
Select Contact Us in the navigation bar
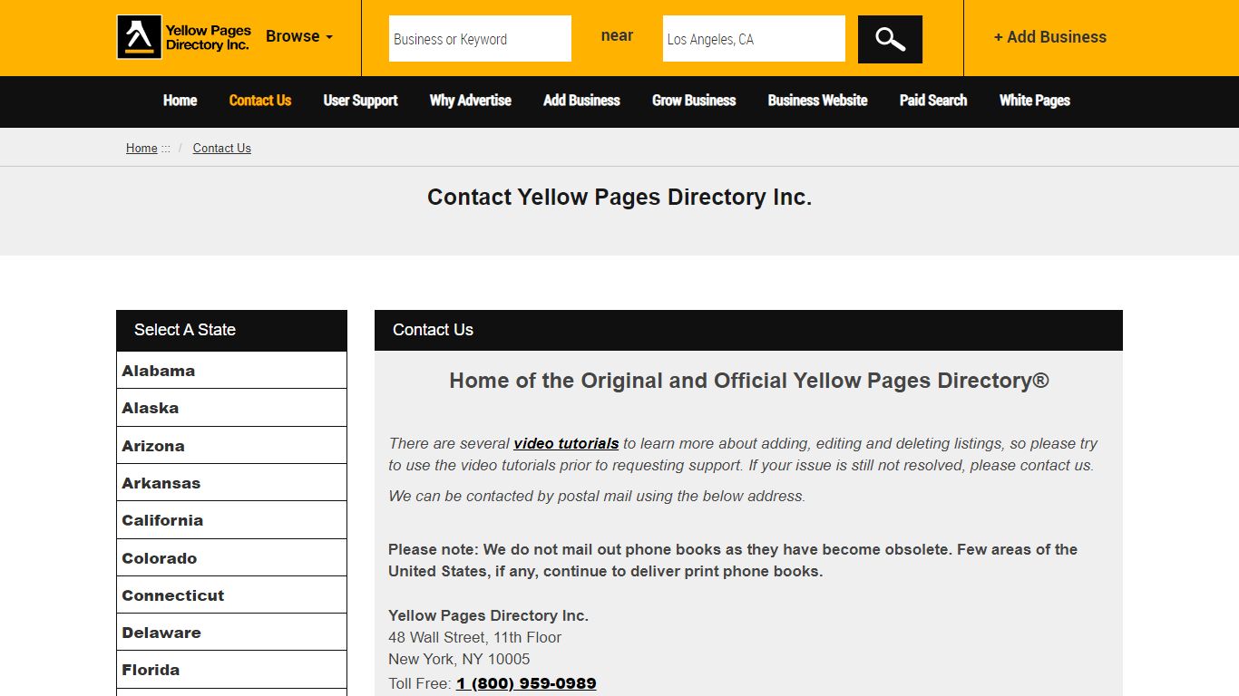tap(260, 101)
